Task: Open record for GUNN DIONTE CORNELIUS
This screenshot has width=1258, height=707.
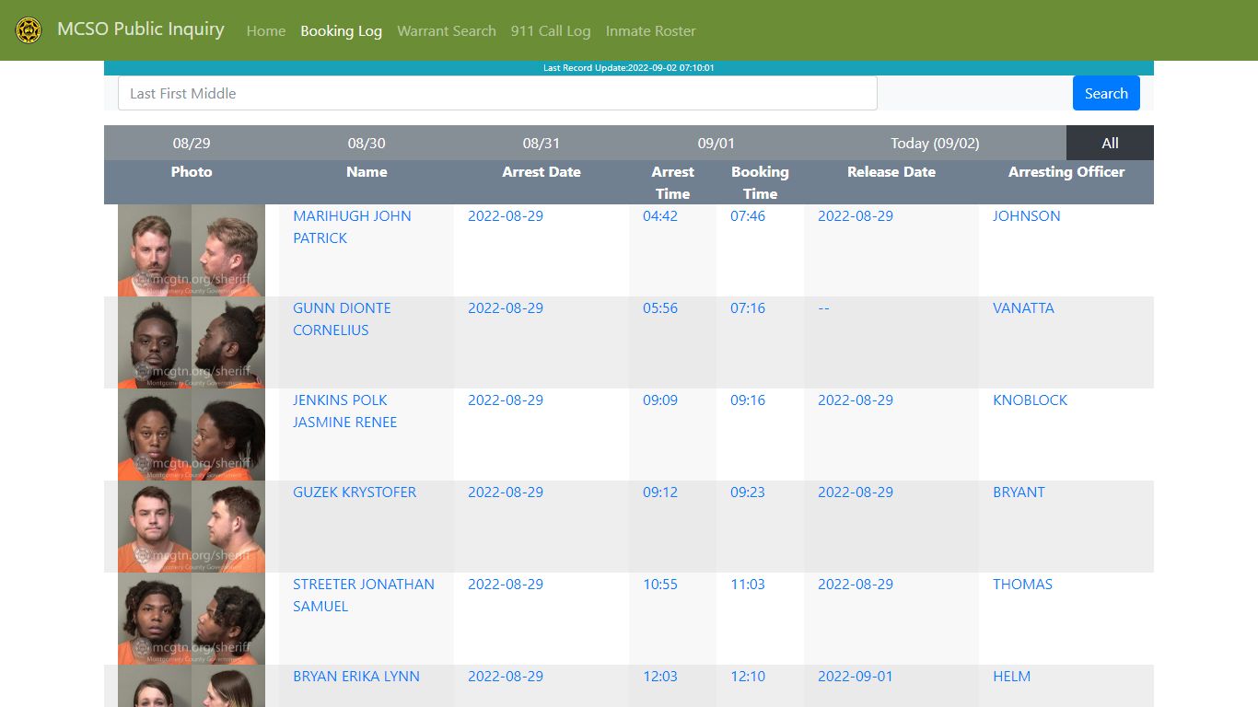Action: pos(342,319)
